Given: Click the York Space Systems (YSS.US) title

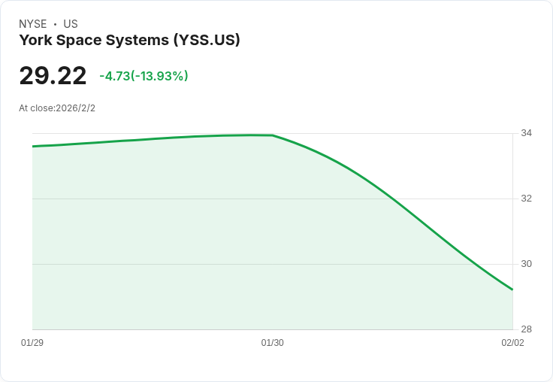Looking at the screenshot, I should tap(129, 41).
